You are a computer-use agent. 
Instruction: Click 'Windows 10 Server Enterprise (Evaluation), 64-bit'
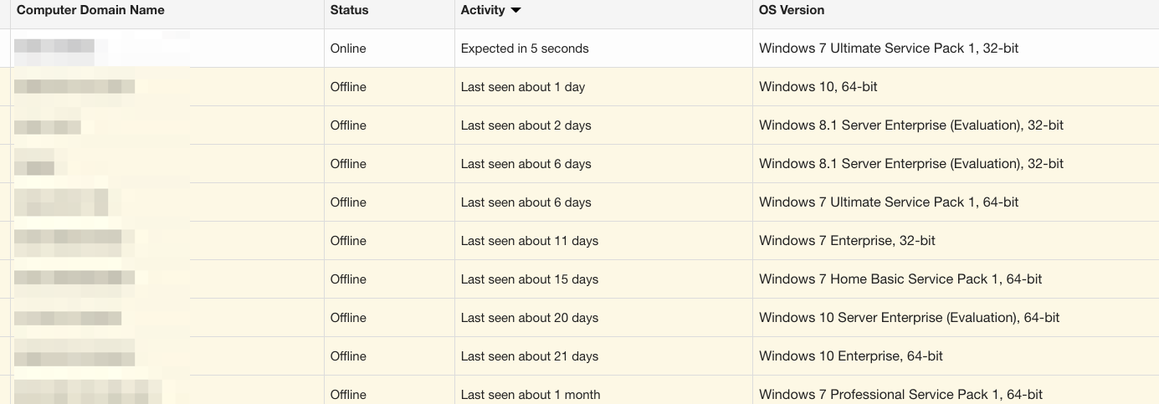(x=909, y=318)
